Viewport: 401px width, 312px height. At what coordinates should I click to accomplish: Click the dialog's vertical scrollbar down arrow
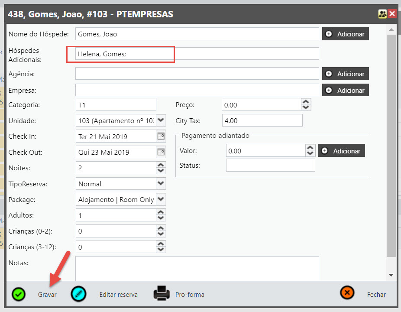391,275
